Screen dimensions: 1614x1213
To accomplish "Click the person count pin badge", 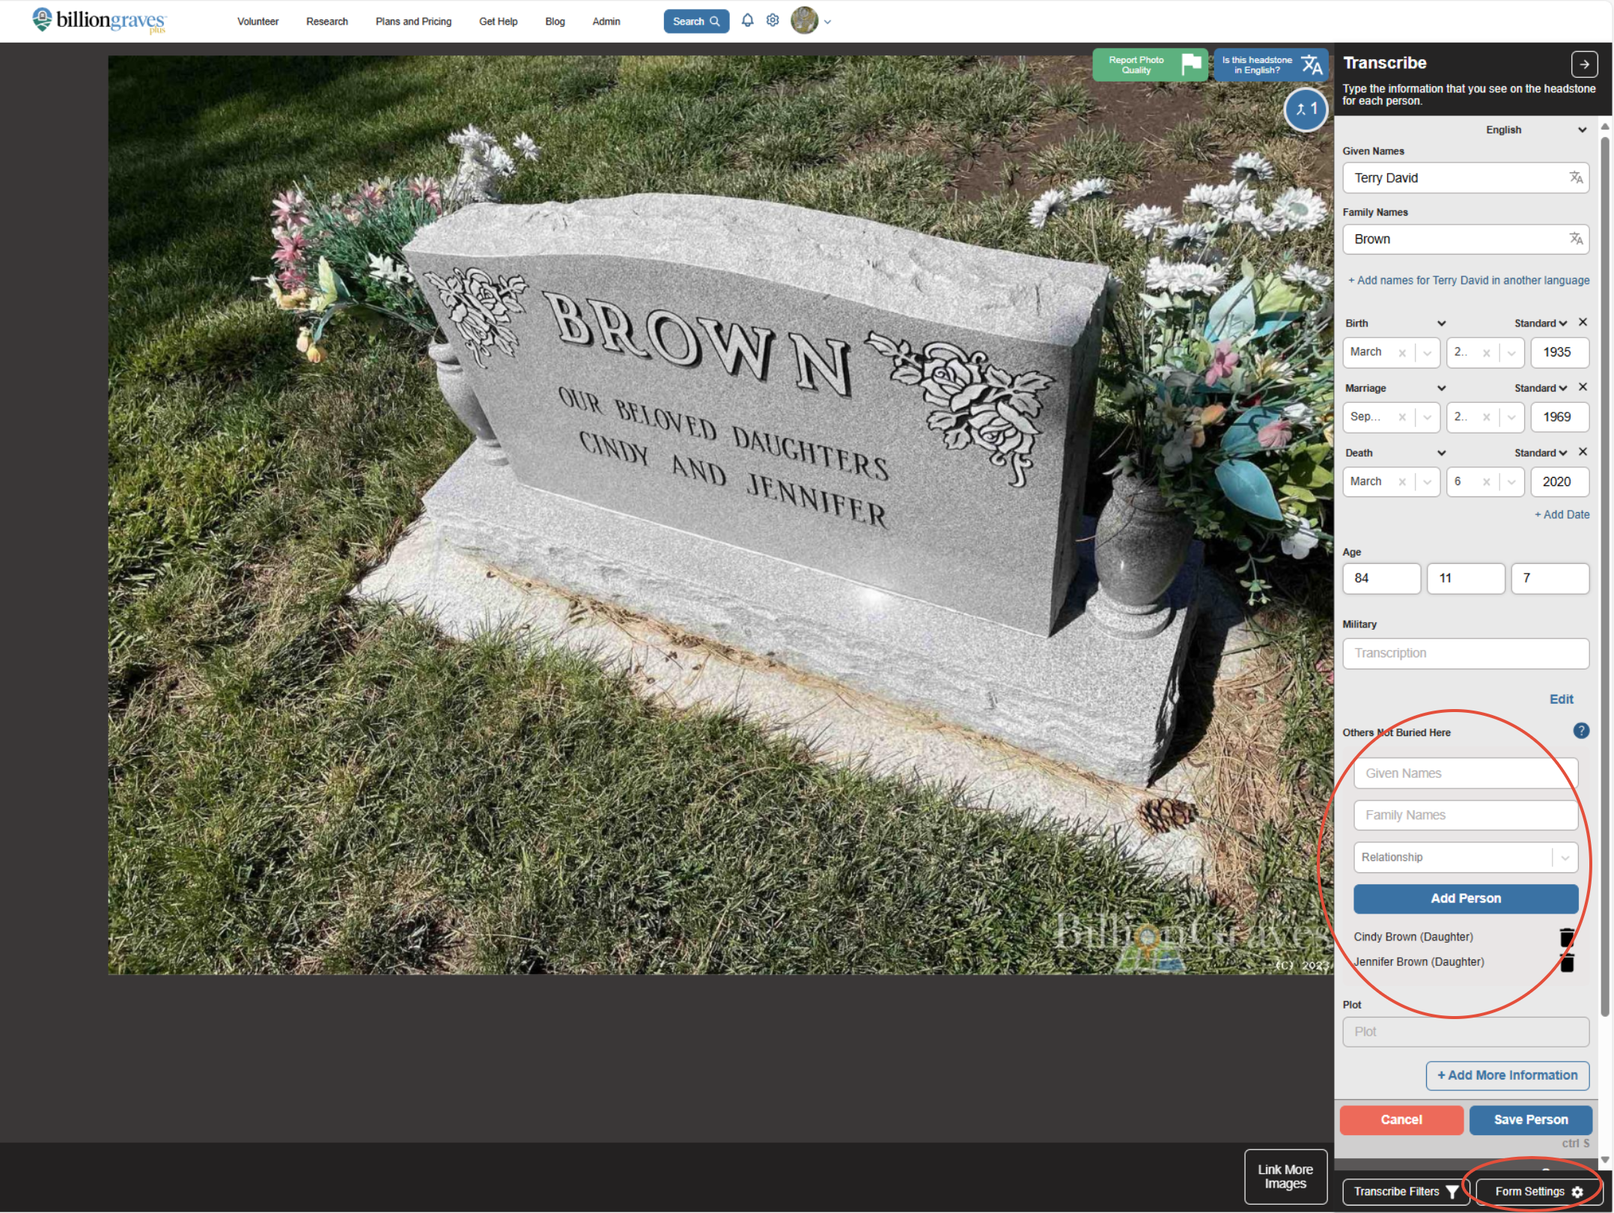I will (x=1306, y=109).
